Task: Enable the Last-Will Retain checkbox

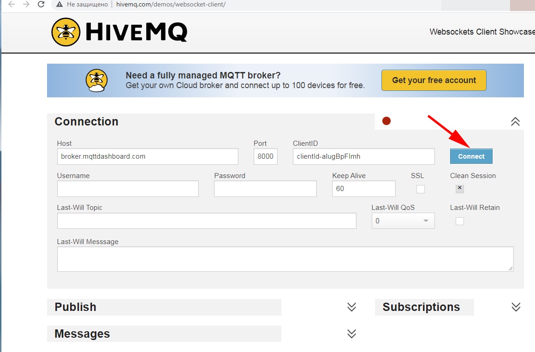Action: click(460, 221)
